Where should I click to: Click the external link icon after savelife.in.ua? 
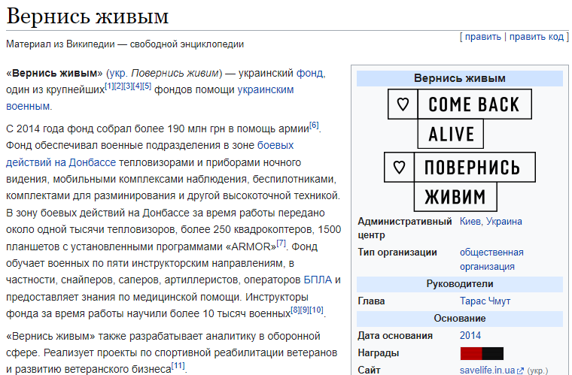(x=521, y=371)
